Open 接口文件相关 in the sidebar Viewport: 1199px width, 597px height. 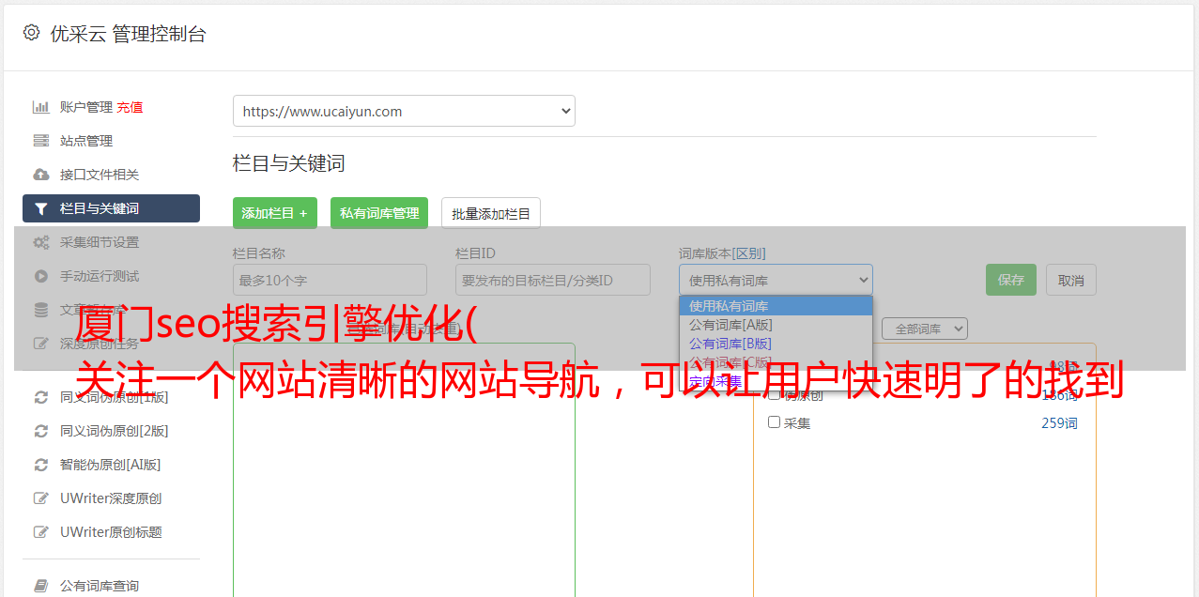click(100, 175)
